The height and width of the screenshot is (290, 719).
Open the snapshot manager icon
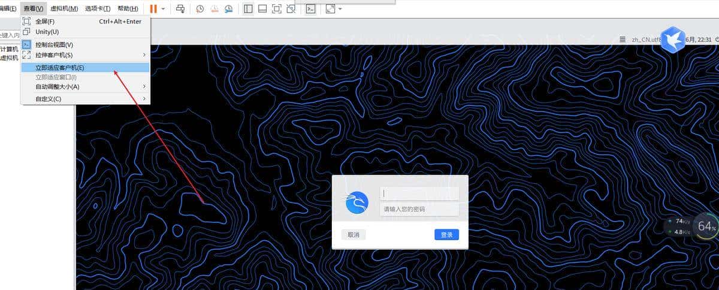(x=229, y=9)
